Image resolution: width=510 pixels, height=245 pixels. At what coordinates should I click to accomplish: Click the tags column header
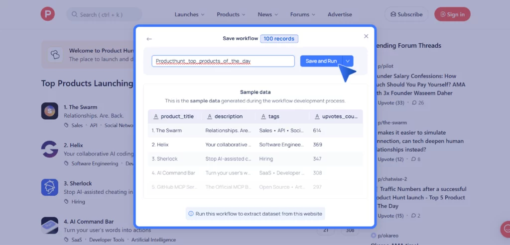click(x=282, y=116)
